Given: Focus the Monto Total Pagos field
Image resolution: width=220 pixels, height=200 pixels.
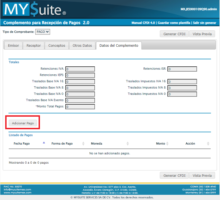Looking at the screenshot, I should pyautogui.click(x=80, y=107).
